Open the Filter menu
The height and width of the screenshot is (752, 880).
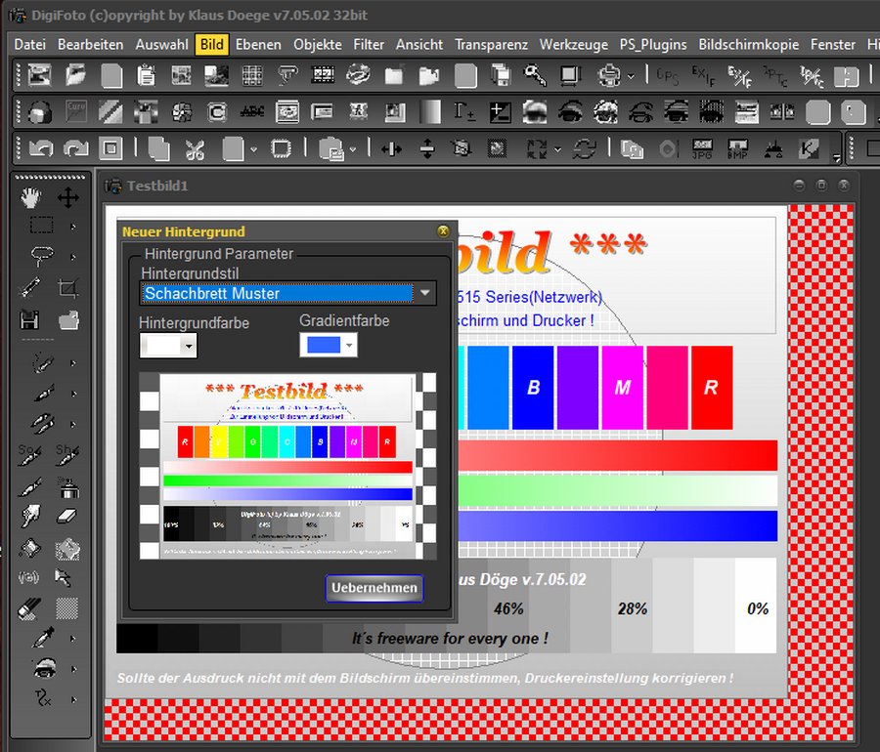(x=369, y=44)
